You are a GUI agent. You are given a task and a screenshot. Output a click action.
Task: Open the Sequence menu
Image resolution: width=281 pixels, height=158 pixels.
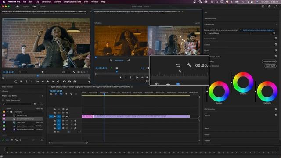click(47, 2)
